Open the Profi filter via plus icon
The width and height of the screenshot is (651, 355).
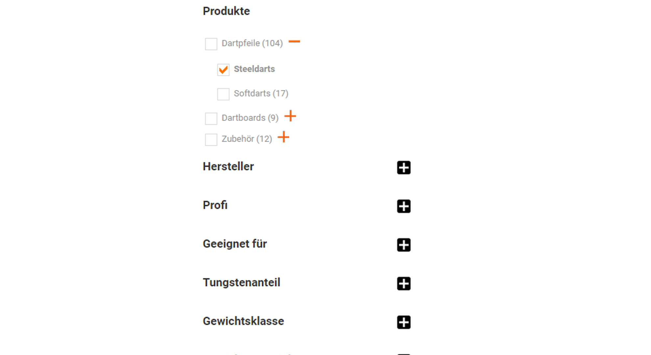[x=404, y=206]
